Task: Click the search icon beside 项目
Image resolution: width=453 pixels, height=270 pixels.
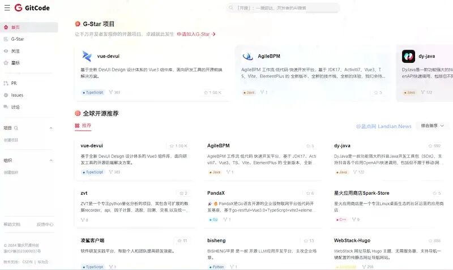Action: click(x=16, y=128)
